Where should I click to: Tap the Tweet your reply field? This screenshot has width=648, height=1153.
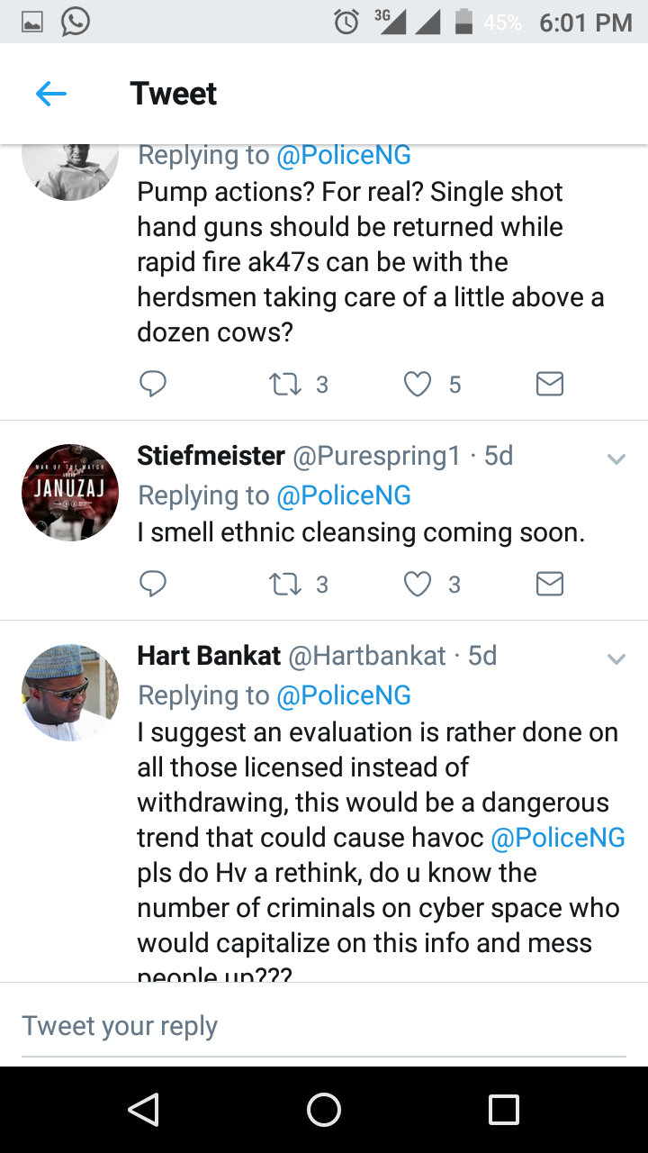[324, 1026]
